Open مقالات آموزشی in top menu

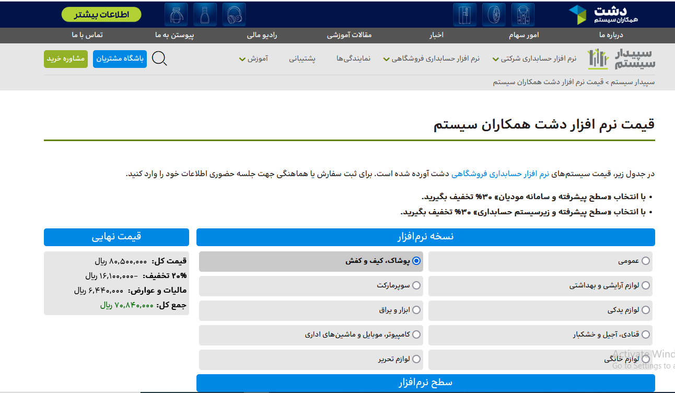point(350,35)
